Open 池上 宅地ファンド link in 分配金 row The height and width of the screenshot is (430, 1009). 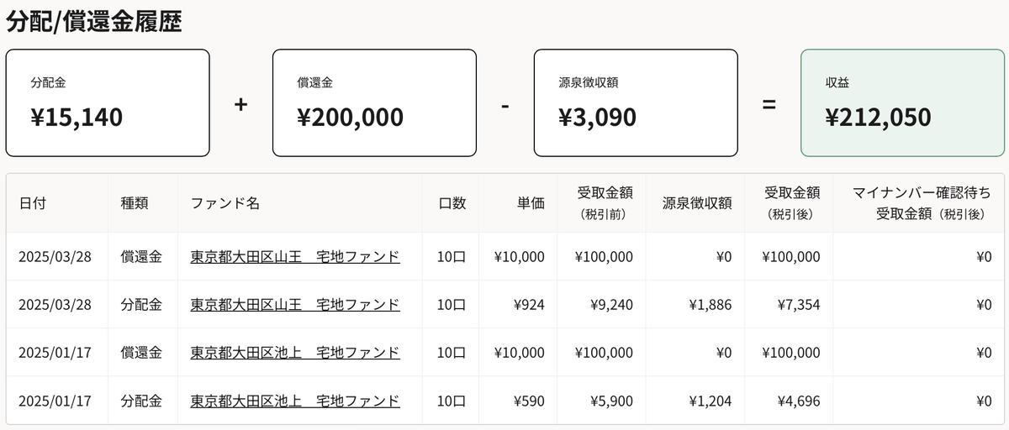tap(295, 401)
